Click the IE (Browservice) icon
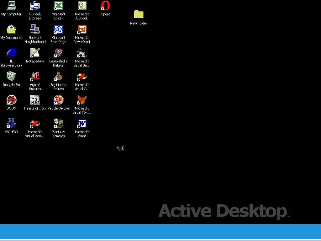Viewport: 321px width, 241px height. pyautogui.click(x=11, y=53)
